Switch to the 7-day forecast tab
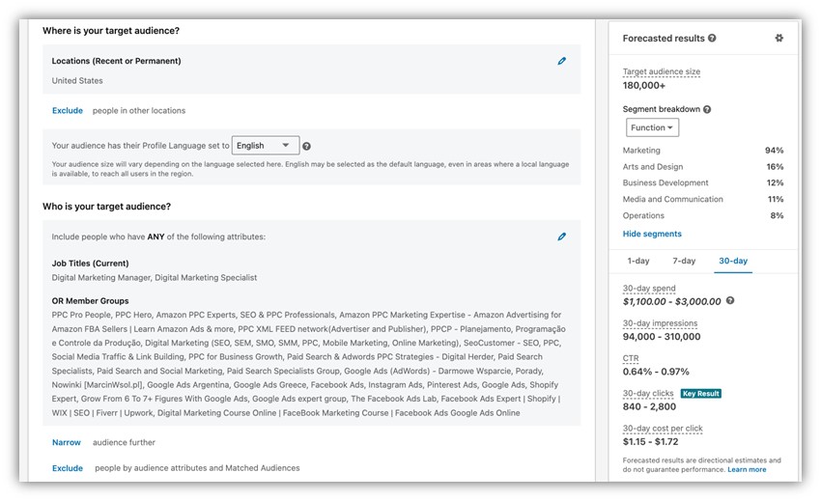The width and height of the screenshot is (821, 501). 684,261
